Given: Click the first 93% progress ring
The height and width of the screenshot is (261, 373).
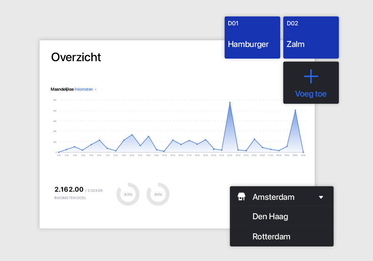Looking at the screenshot, I should tap(128, 194).
